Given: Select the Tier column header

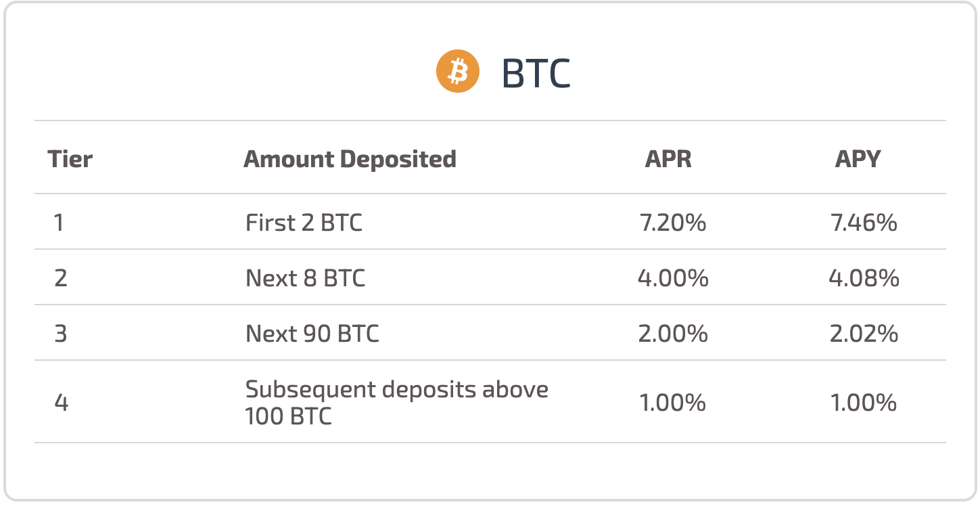Looking at the screenshot, I should tap(70, 159).
